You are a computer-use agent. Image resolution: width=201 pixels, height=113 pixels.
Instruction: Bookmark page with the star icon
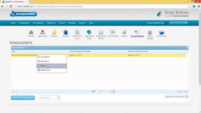189,6
